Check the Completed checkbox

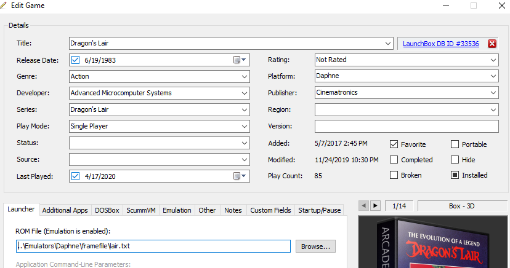tap(394, 160)
